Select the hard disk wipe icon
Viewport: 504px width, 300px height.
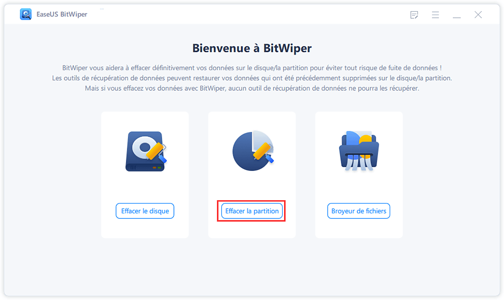click(145, 151)
